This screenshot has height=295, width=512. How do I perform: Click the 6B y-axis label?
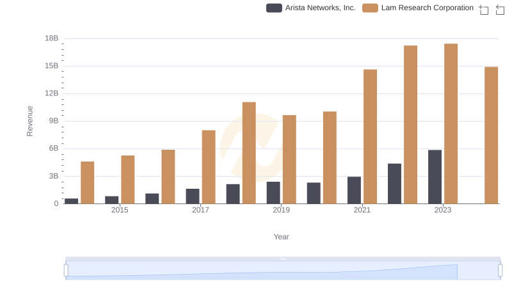coord(54,148)
